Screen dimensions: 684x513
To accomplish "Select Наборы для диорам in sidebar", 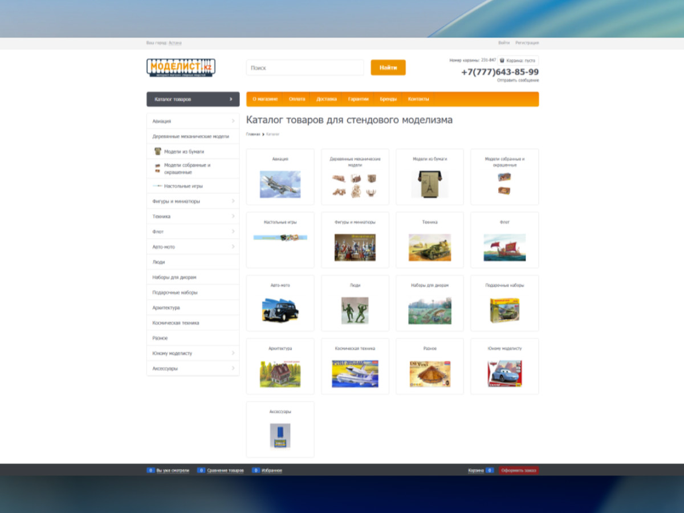I will coord(193,277).
